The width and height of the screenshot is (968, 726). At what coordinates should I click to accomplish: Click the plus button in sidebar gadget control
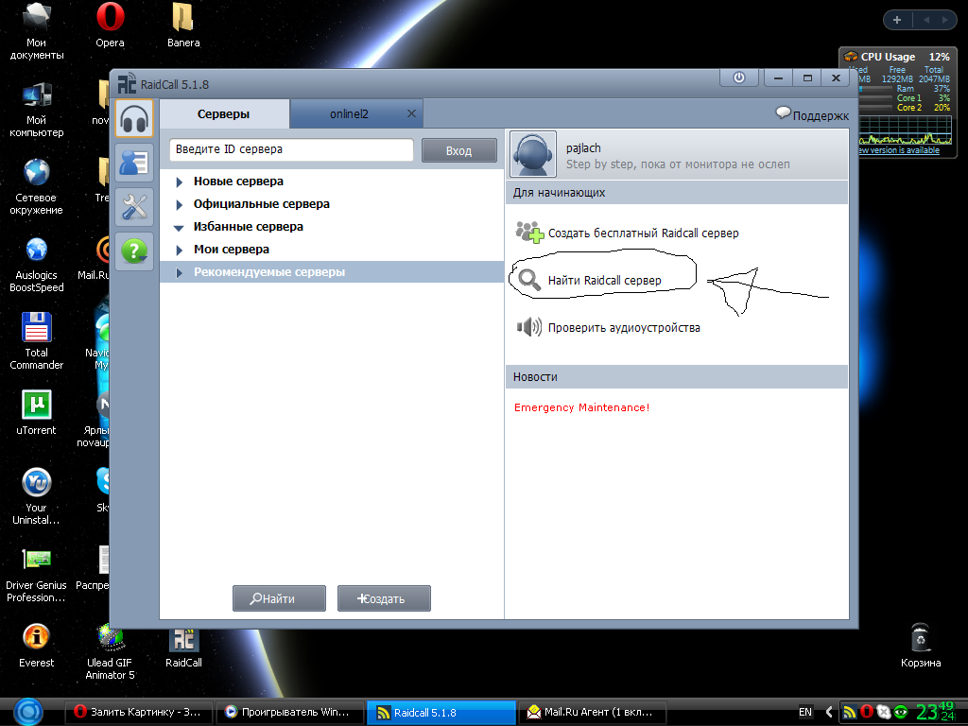(x=897, y=20)
